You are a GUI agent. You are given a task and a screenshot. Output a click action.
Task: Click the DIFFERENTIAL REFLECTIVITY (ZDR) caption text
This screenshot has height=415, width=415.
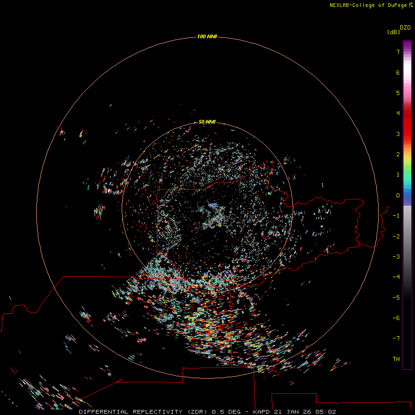click(143, 412)
